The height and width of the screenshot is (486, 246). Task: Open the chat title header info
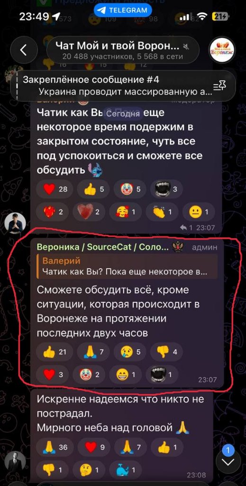123,49
